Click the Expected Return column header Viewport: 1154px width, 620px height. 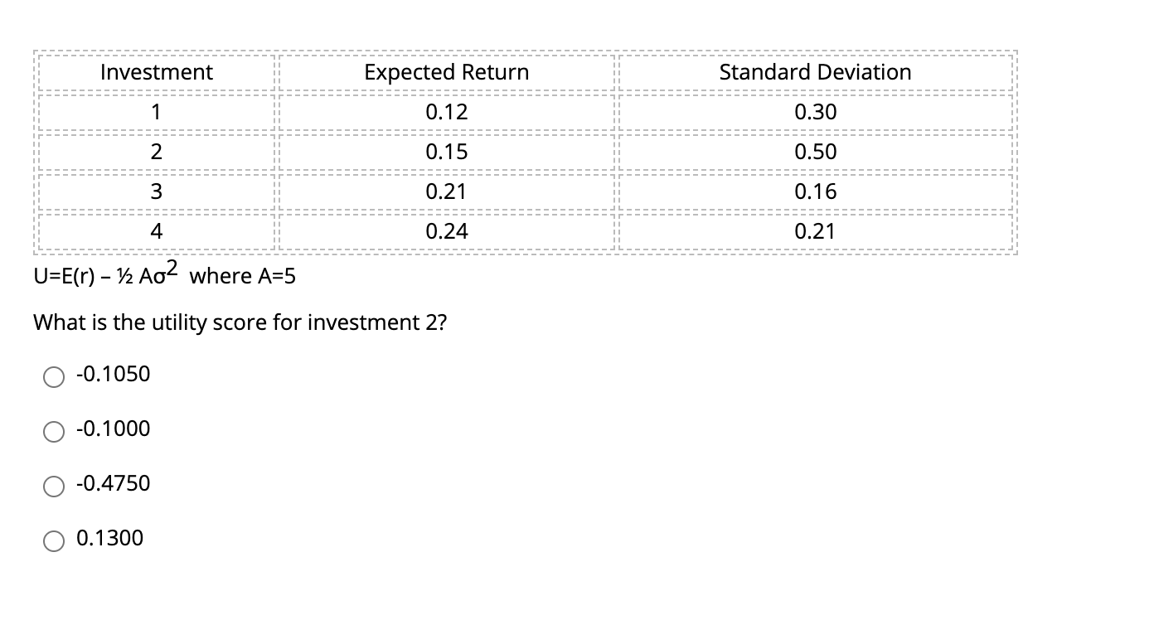(445, 72)
